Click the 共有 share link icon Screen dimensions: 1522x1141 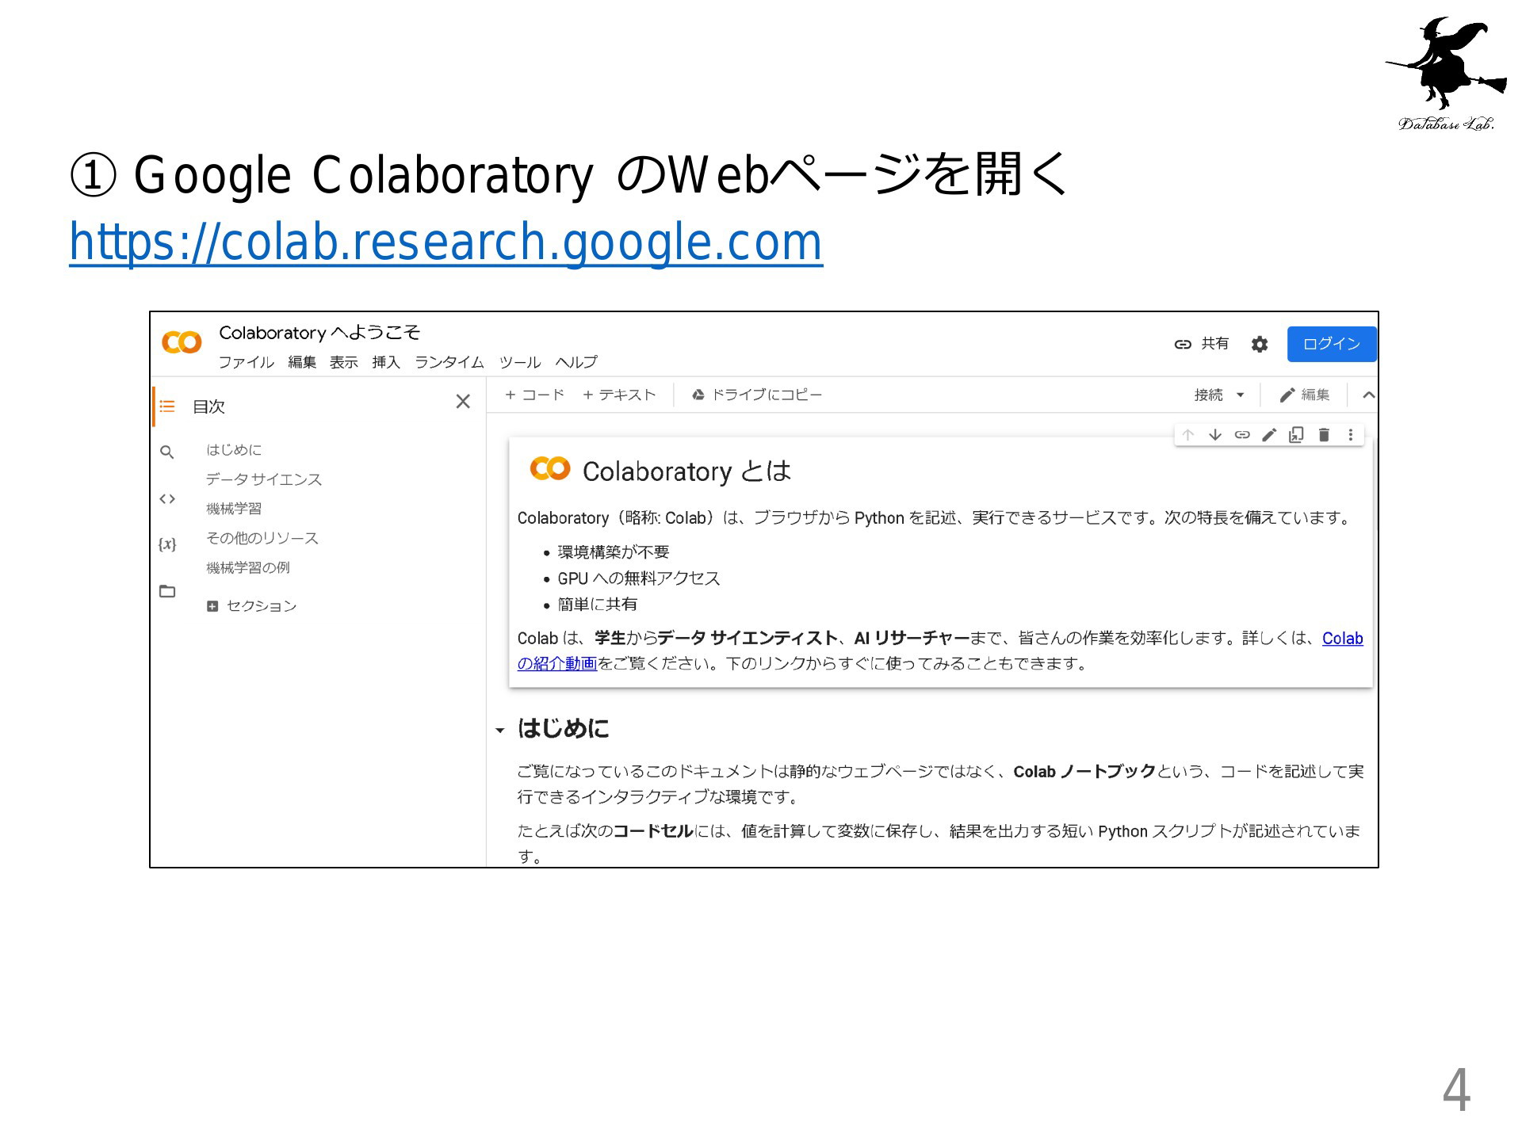(1183, 344)
